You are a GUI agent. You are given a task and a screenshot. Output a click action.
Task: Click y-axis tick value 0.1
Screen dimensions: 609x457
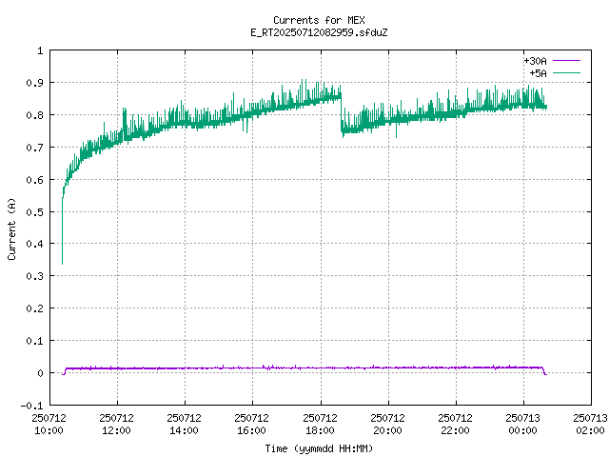click(x=34, y=341)
